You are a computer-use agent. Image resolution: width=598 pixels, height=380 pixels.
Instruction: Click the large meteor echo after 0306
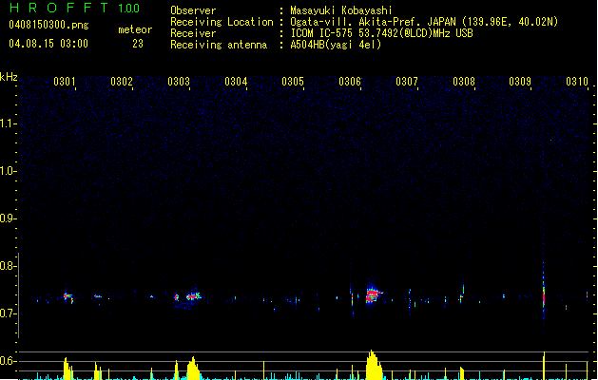click(x=373, y=294)
